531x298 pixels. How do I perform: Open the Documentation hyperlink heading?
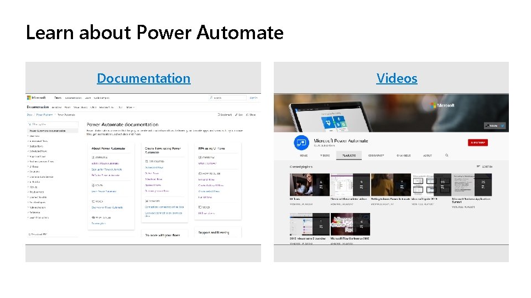tap(144, 78)
